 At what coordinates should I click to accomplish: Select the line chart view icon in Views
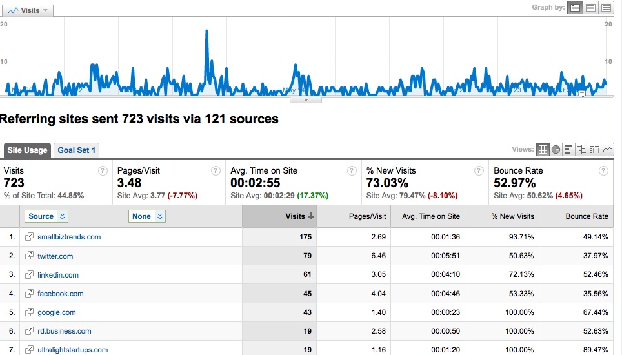[x=607, y=150]
